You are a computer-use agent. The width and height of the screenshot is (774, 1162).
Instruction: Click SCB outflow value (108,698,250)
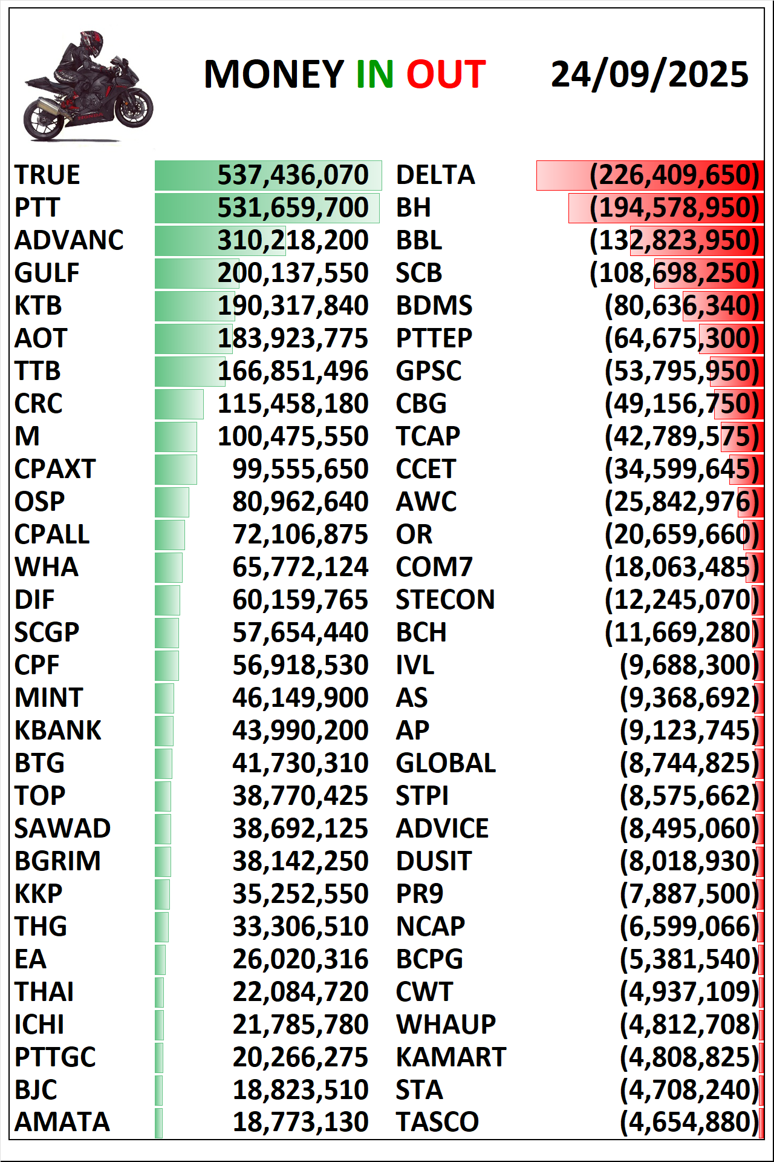click(x=674, y=274)
